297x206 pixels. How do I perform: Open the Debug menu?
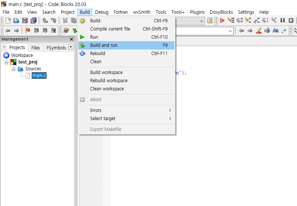pyautogui.click(x=102, y=12)
